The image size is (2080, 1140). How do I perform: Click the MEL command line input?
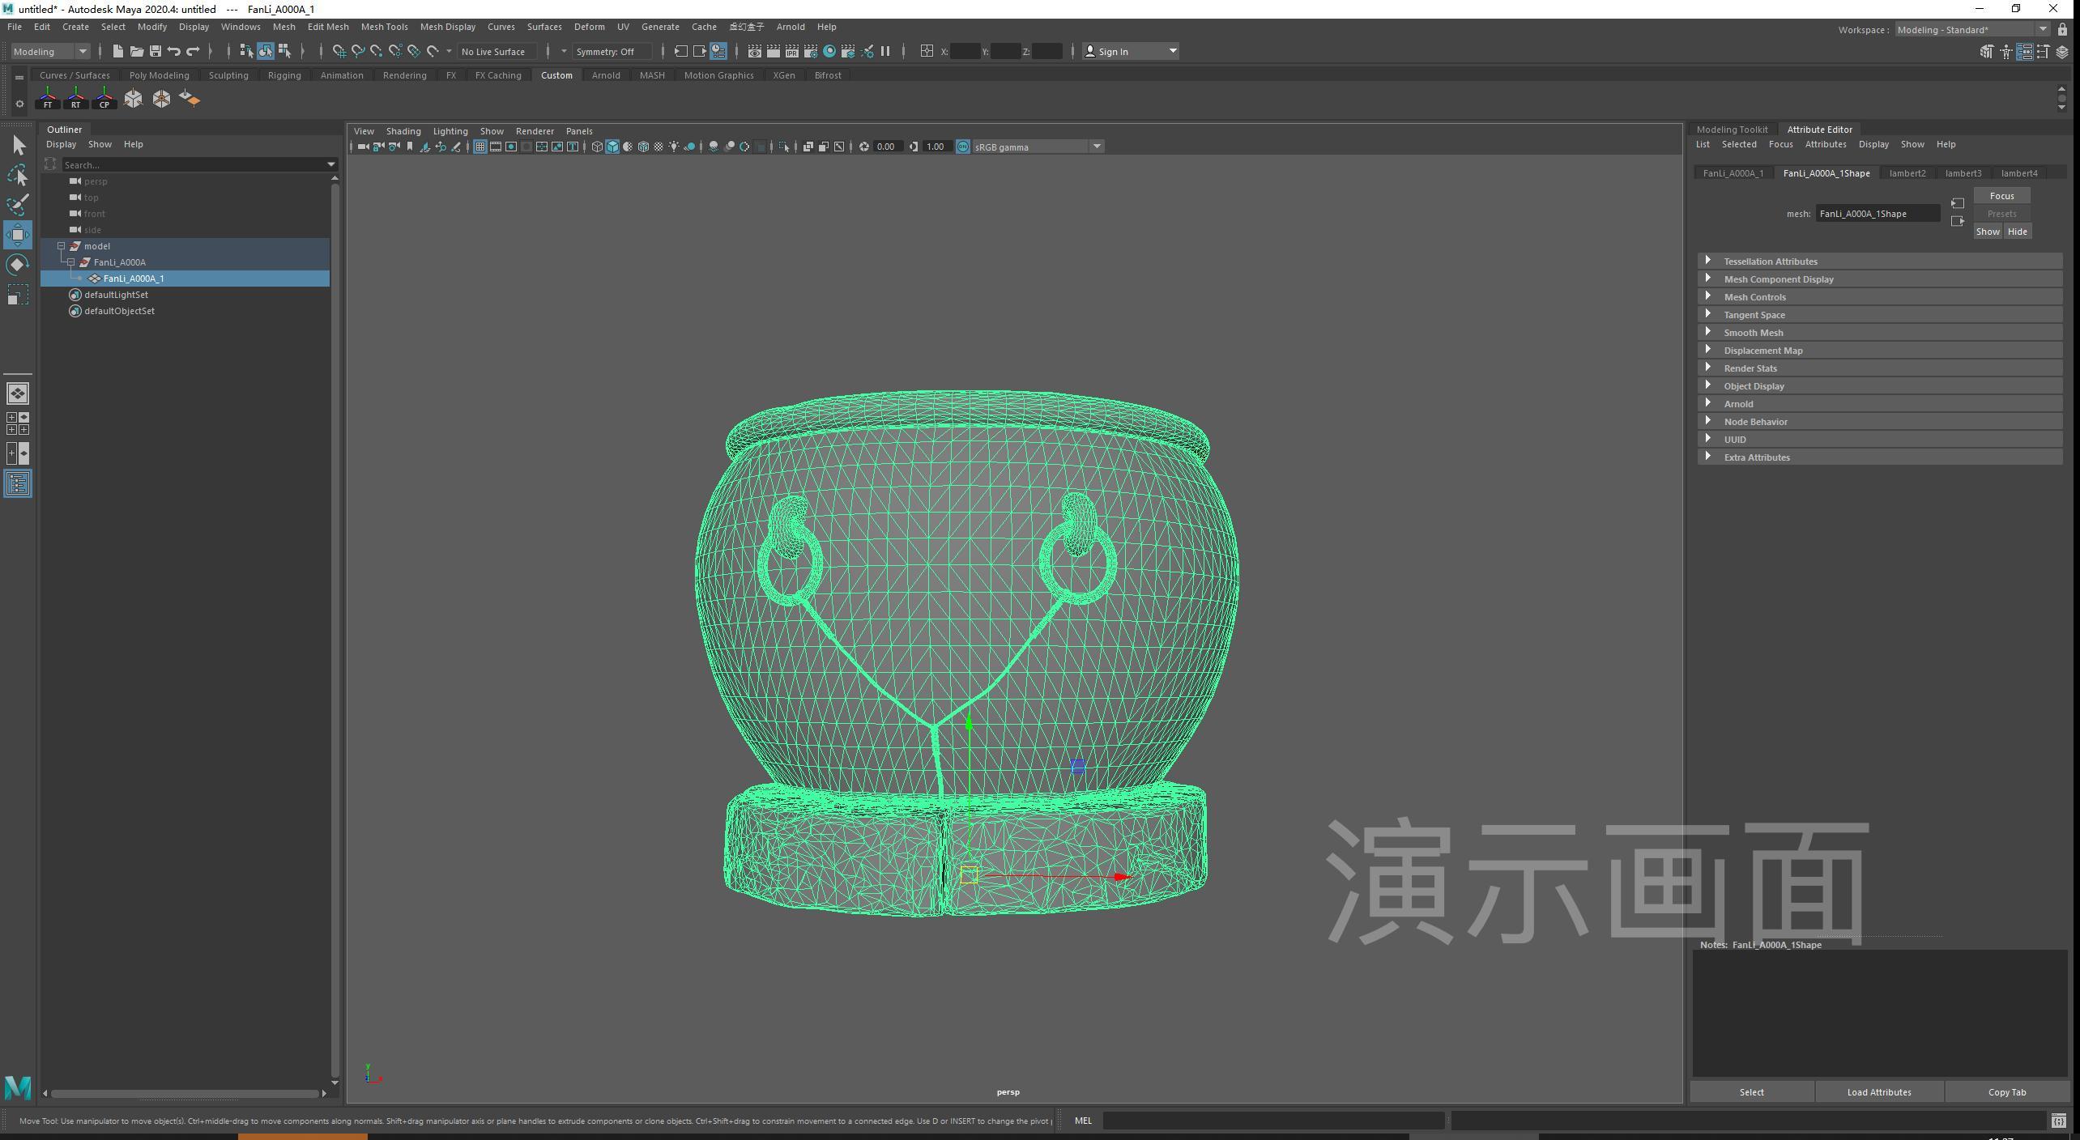(x=1273, y=1121)
